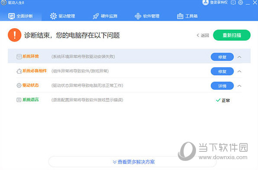
Task: Click the green checkmark beside 正常
Action: pyautogui.click(x=218, y=100)
